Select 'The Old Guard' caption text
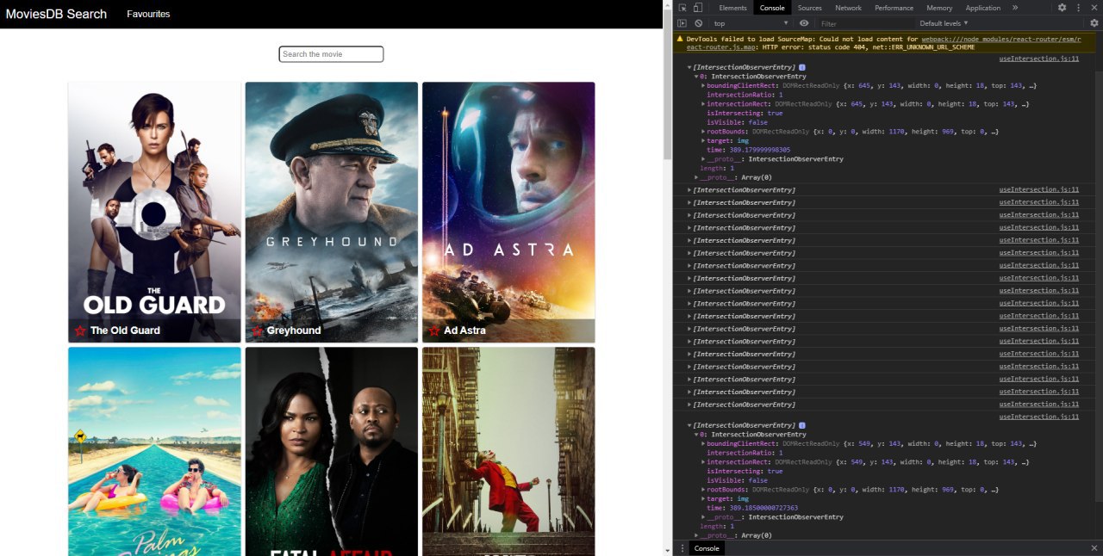 tap(125, 331)
